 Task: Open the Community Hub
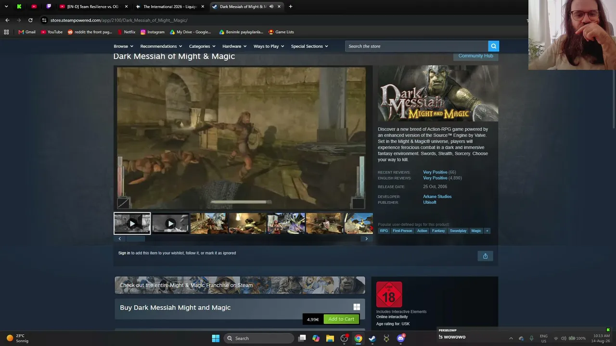pos(475,56)
